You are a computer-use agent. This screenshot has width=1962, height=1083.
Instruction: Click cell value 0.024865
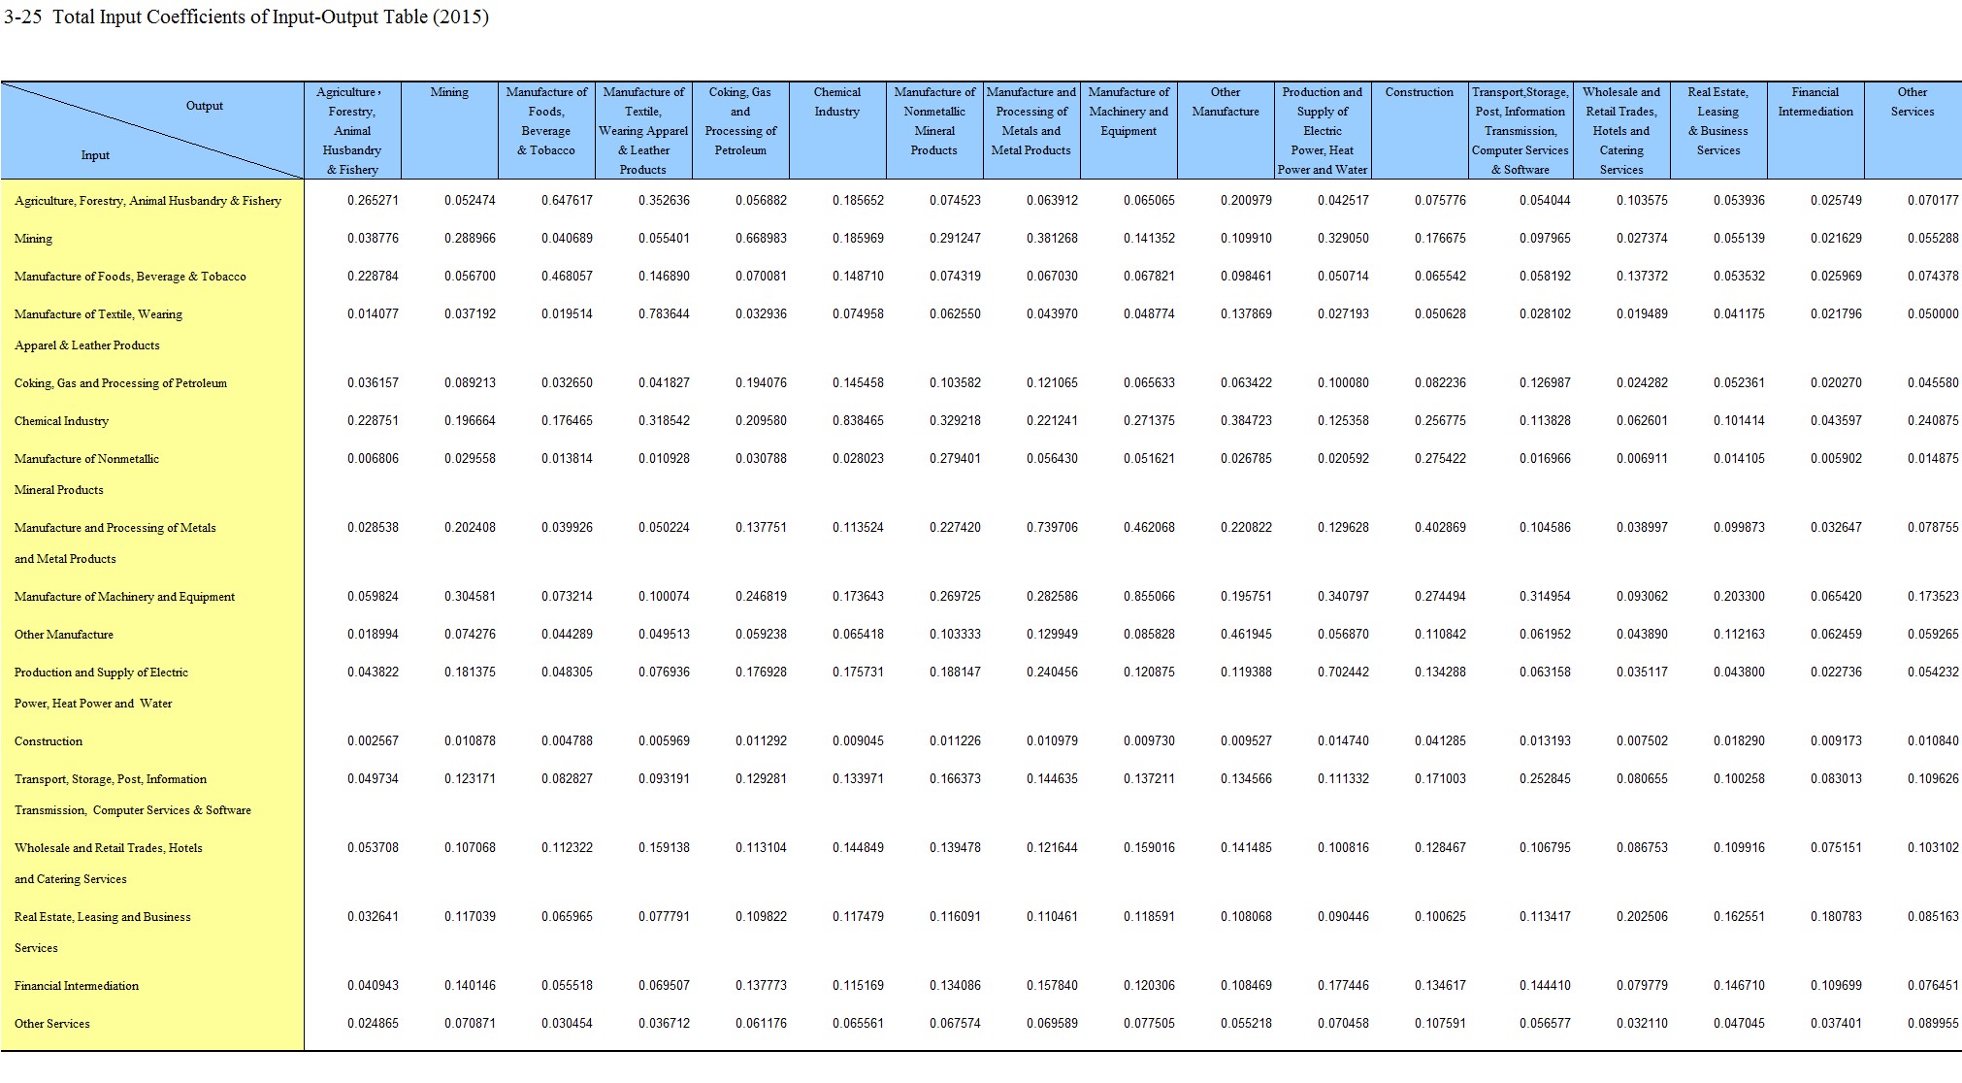click(373, 1024)
